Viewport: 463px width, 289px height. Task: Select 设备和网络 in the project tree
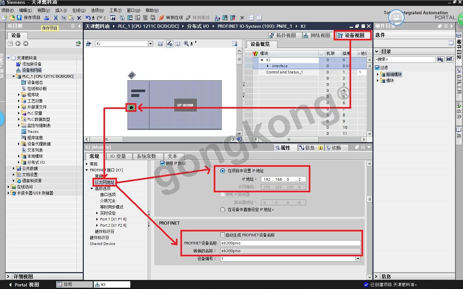tap(32, 70)
